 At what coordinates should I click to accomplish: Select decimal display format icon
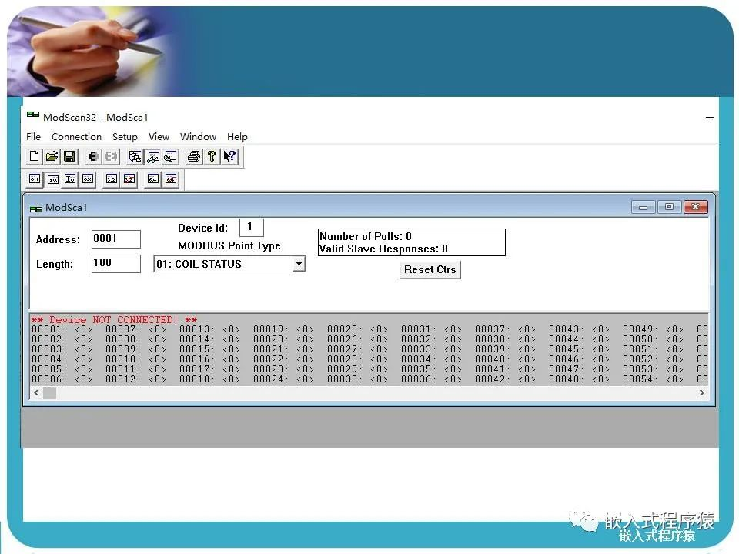coord(53,179)
